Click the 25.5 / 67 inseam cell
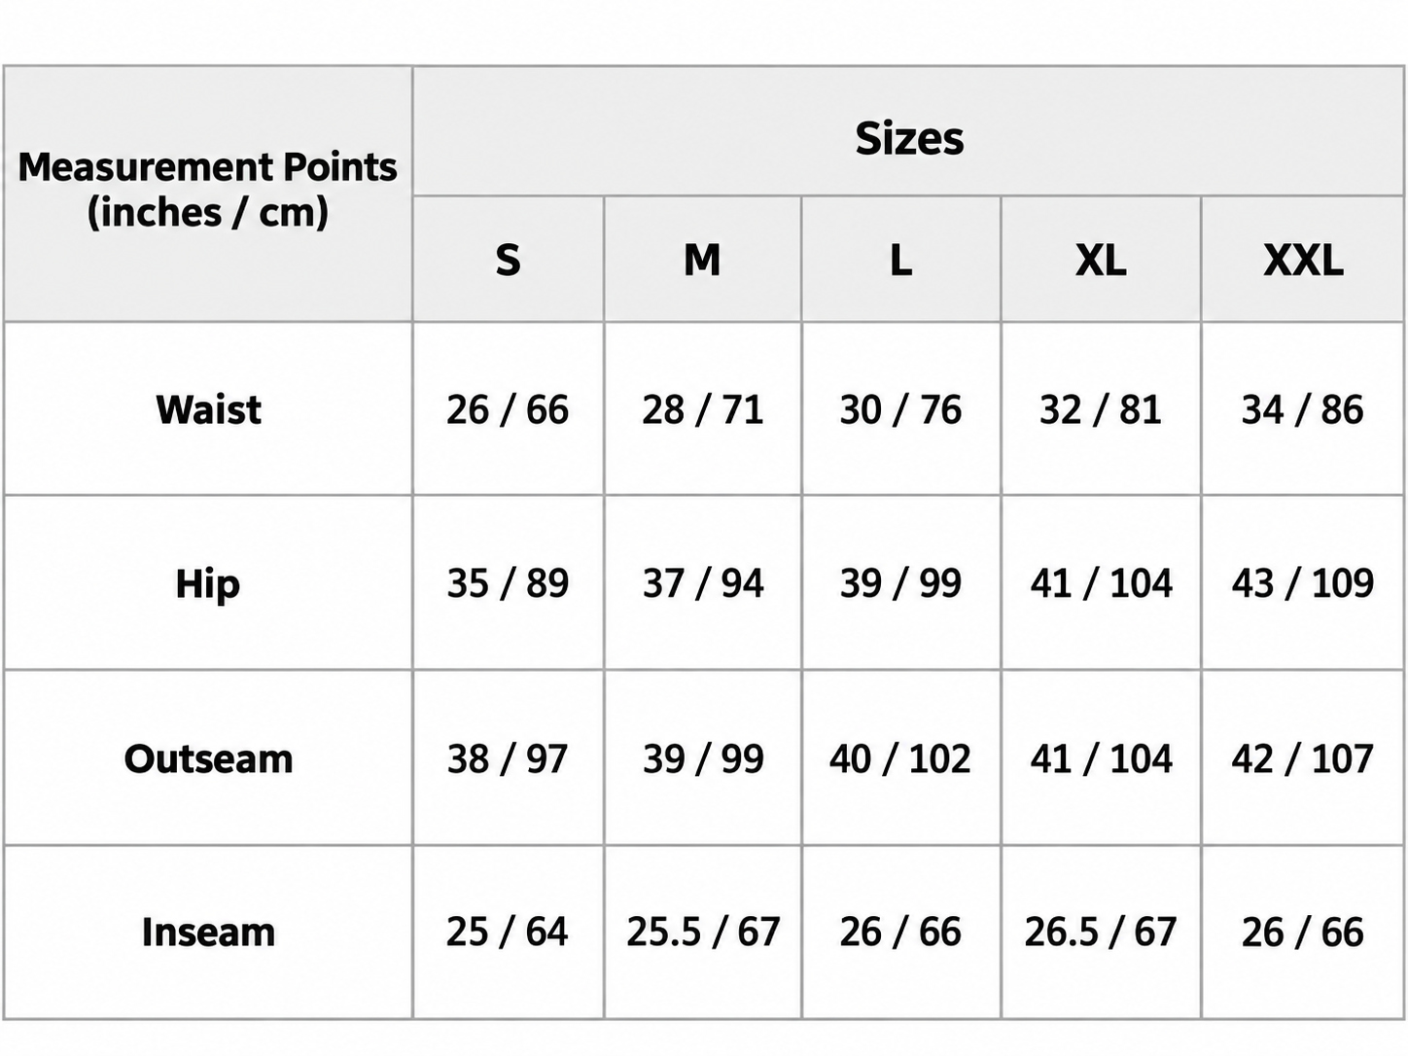The width and height of the screenshot is (1408, 1056). (703, 933)
